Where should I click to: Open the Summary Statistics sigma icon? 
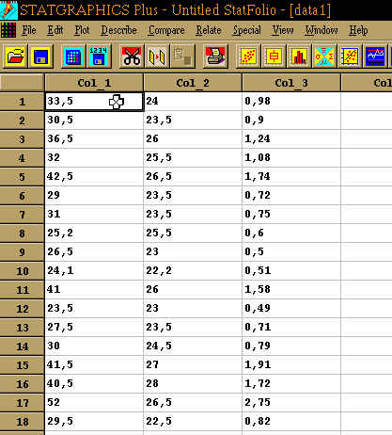324,56
